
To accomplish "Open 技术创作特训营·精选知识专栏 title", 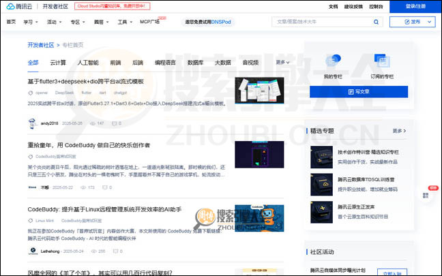I will click(x=368, y=152).
